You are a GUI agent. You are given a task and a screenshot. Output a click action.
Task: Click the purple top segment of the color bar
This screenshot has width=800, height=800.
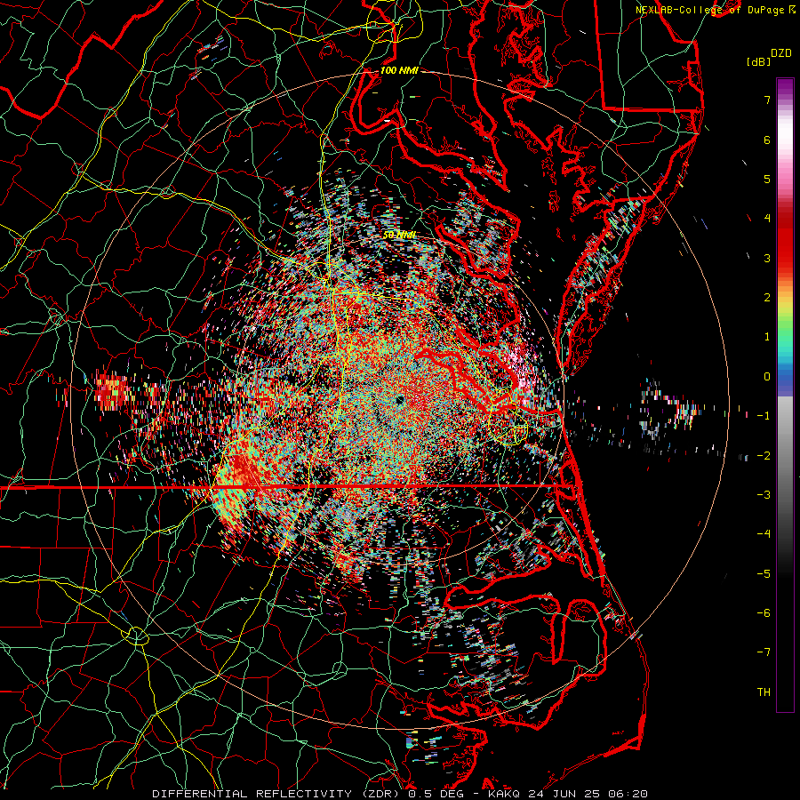785,87
